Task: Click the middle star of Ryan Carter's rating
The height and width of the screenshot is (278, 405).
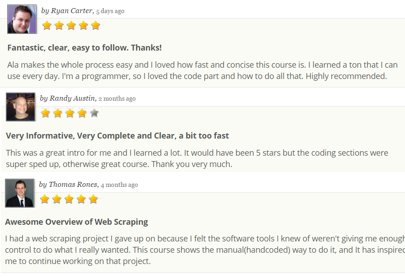Action: [x=71, y=26]
